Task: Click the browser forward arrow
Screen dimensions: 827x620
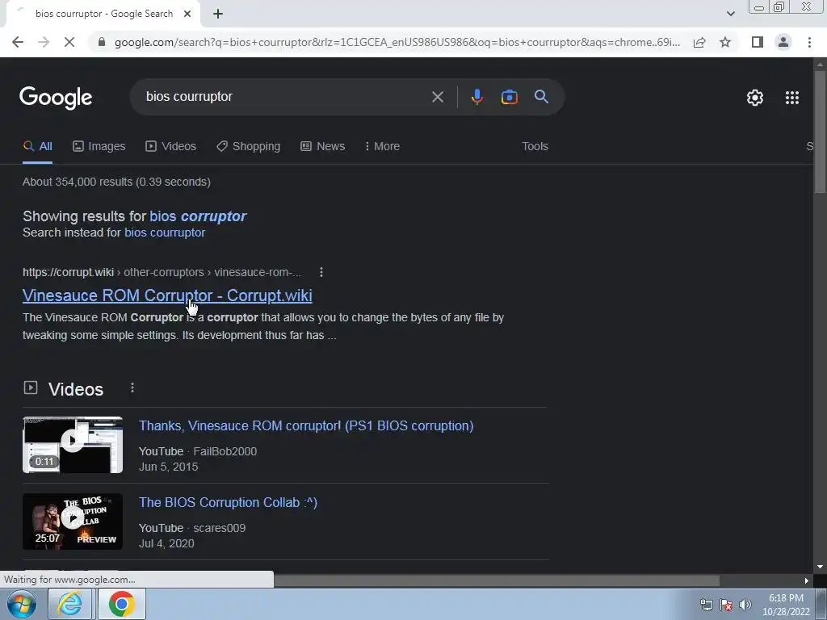Action: coord(44,42)
